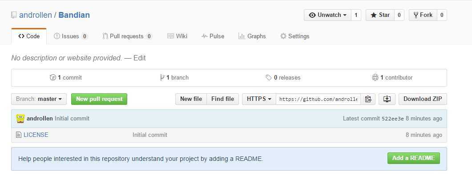Open the Branch: master dropdown
This screenshot has height=184, width=472.
click(39, 99)
